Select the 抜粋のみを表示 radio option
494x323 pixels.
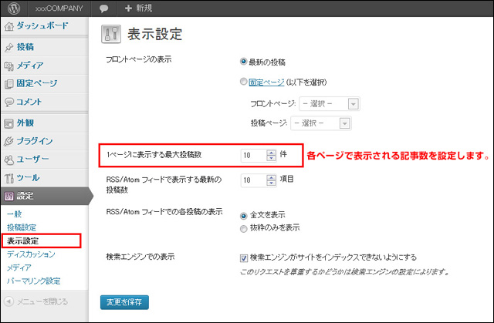tap(245, 228)
